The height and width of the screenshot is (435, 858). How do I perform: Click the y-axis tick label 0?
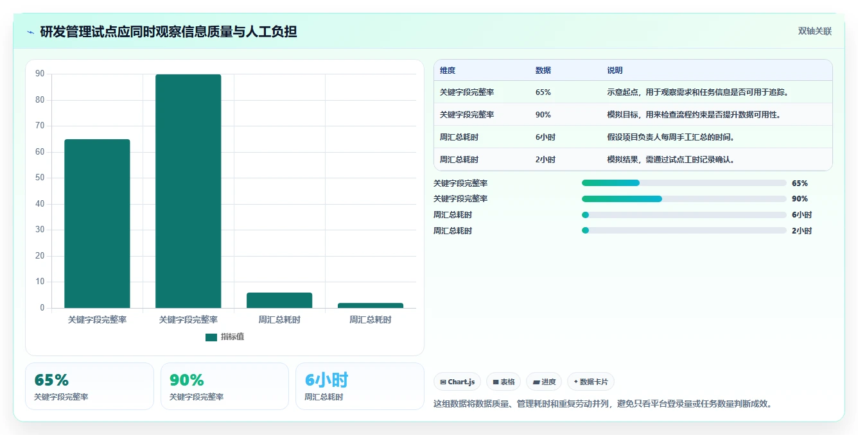[42, 308]
